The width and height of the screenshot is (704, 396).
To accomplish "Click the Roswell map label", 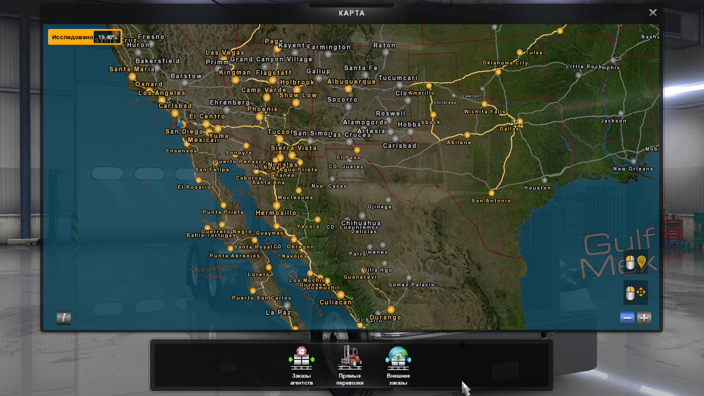I will tap(390, 113).
